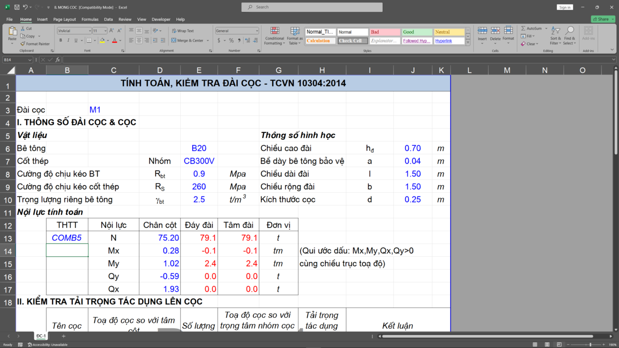Viewport: 619px width, 348px height.
Task: Select the Check Cell style
Action: pos(352,41)
